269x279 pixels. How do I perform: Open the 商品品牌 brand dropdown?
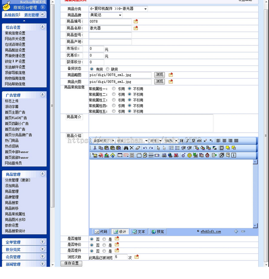pos(106,15)
